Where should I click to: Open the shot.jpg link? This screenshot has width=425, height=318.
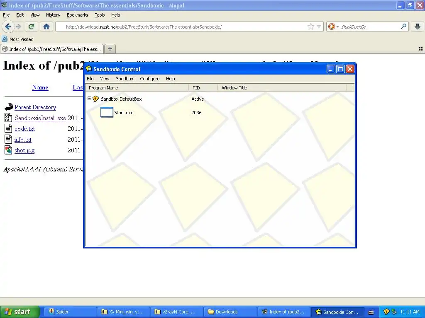(x=24, y=150)
